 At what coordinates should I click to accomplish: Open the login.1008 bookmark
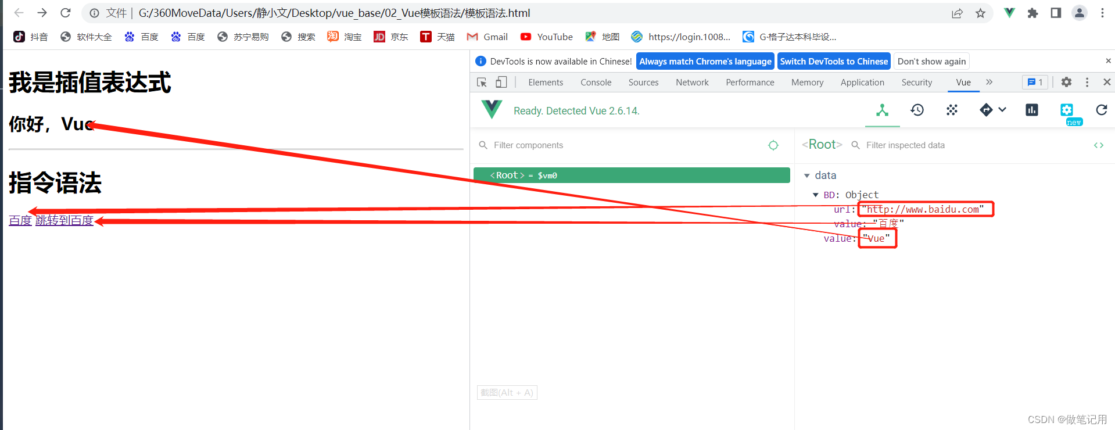click(681, 37)
